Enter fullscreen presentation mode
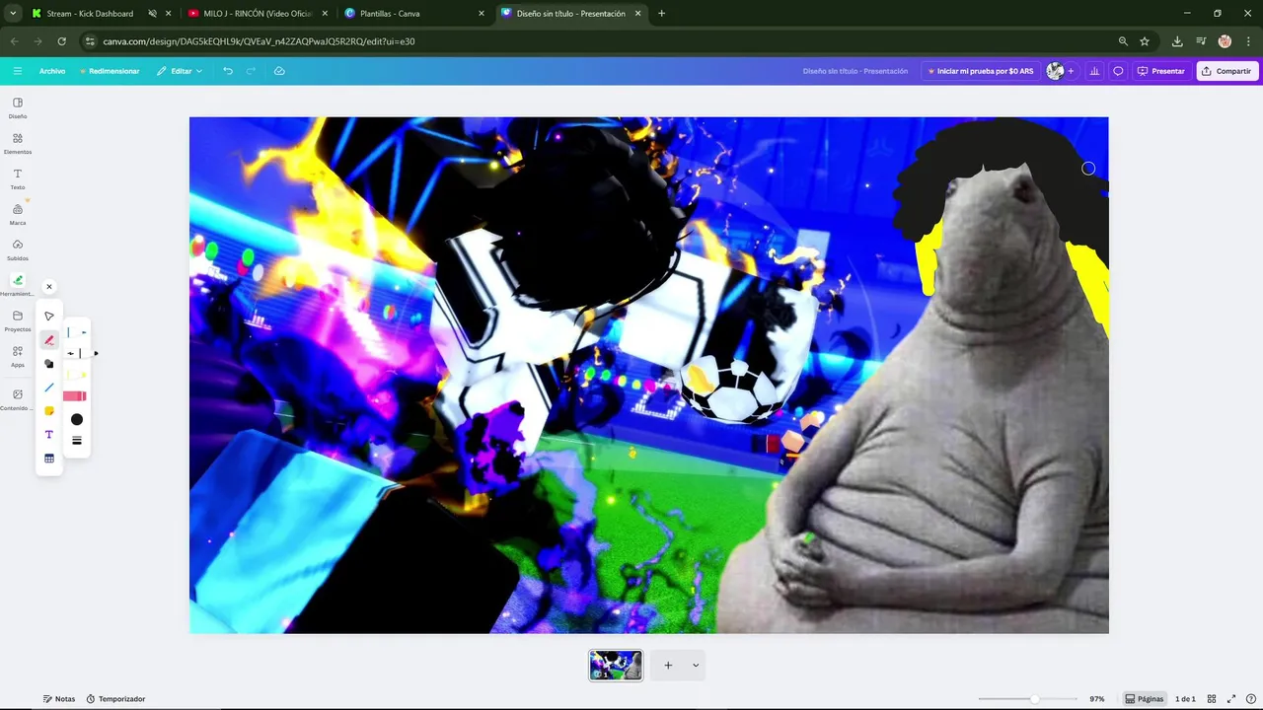Image resolution: width=1263 pixels, height=710 pixels. coord(1231,699)
